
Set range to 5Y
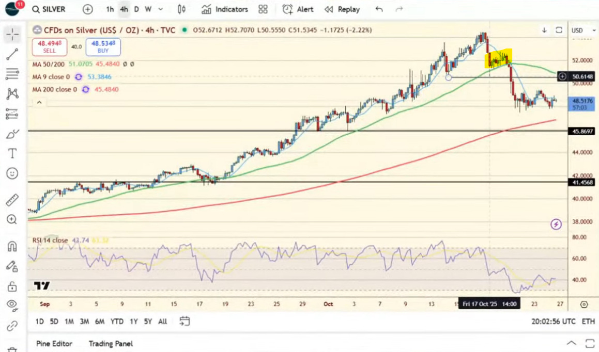(x=148, y=322)
